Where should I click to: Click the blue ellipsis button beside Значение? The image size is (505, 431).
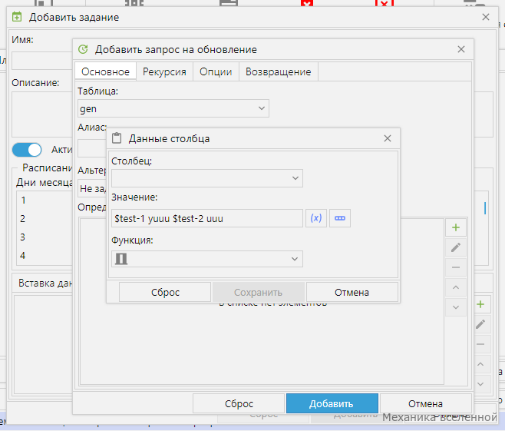[340, 218]
